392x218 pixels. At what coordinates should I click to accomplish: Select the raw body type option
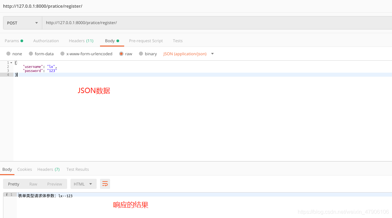(126, 54)
